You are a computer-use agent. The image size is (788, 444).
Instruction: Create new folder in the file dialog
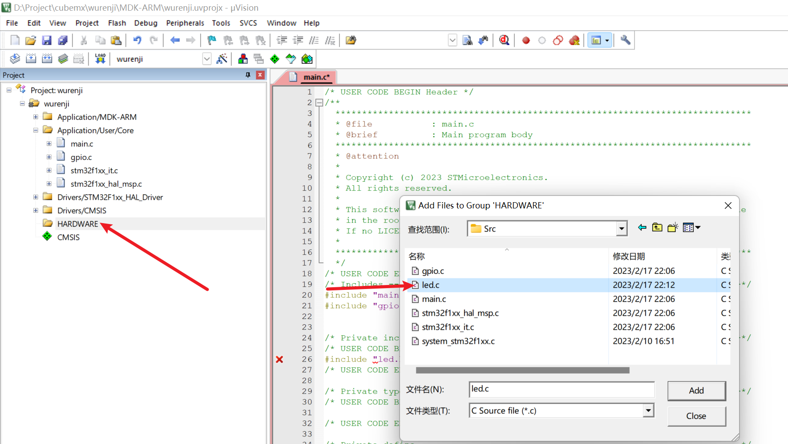point(673,228)
